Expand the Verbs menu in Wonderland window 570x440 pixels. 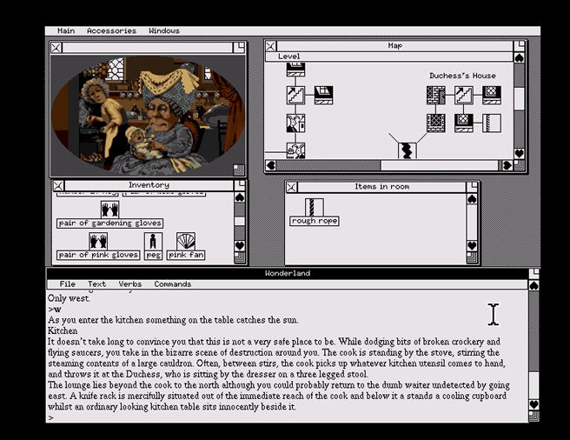point(129,284)
